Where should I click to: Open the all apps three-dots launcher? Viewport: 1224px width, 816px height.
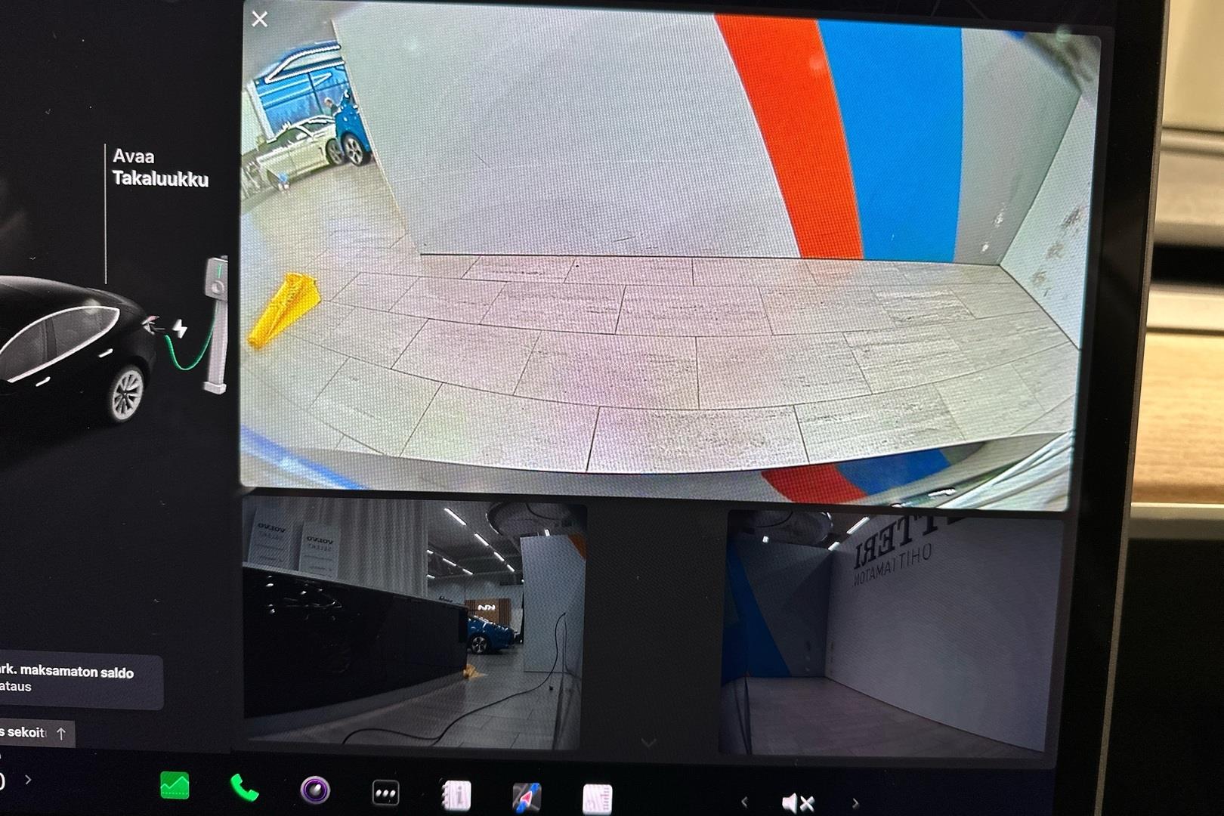click(x=385, y=793)
